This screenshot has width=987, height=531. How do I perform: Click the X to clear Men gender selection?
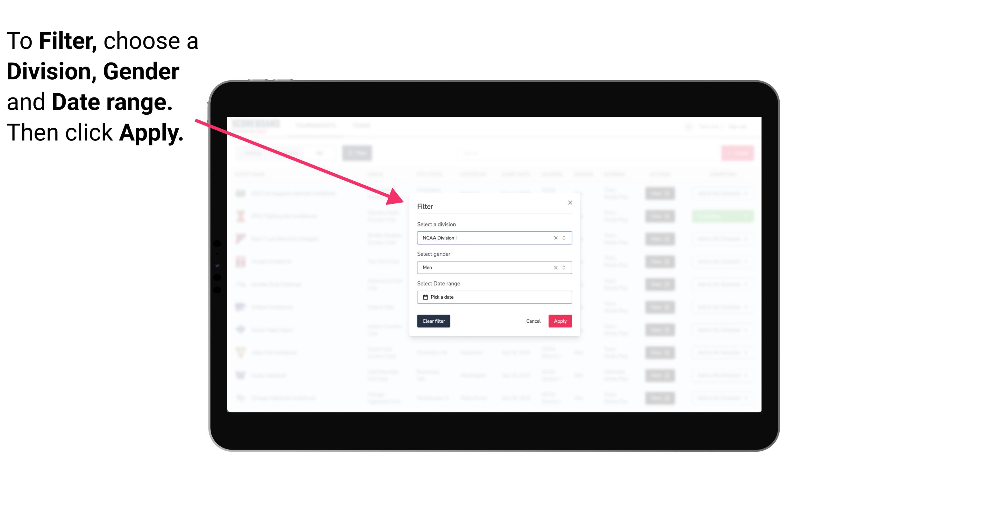(x=555, y=267)
